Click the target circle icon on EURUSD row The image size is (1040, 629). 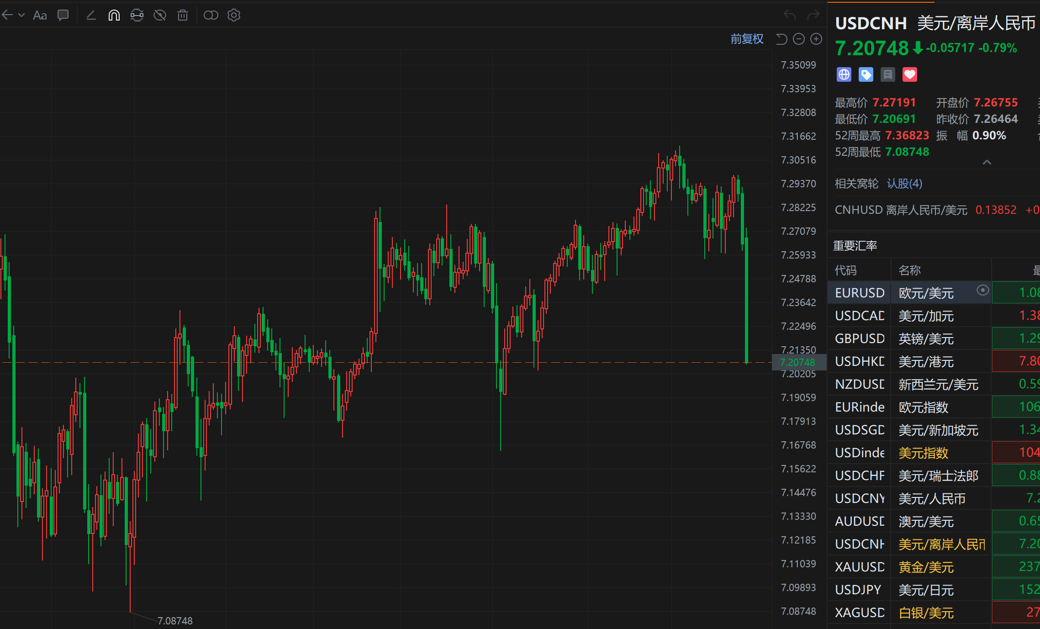pos(982,291)
